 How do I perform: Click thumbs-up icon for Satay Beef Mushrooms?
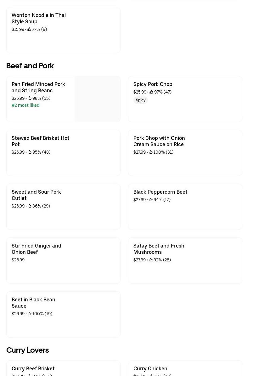[151, 260]
